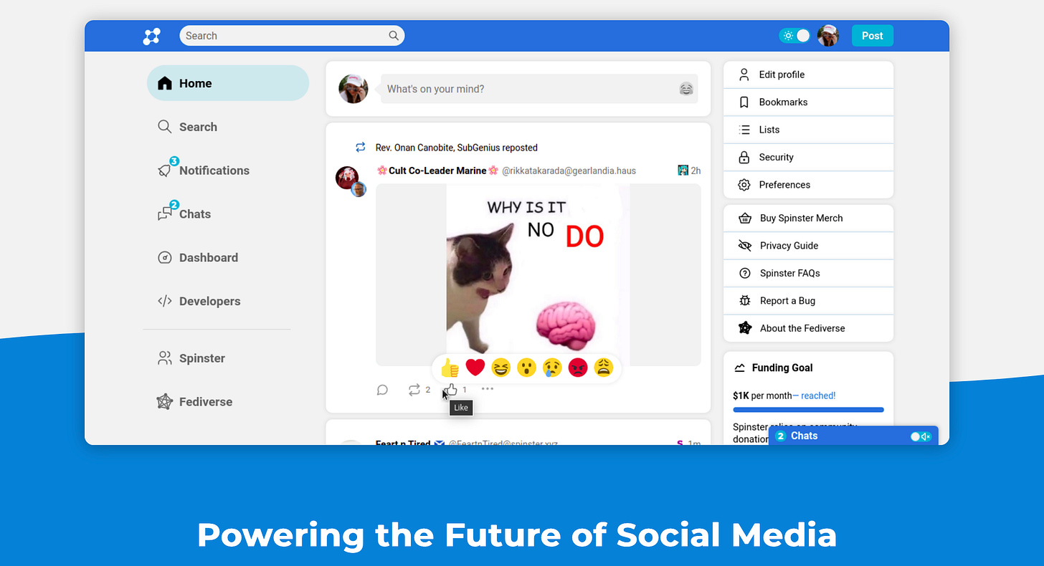Toggle chat sound switch in Chats bar
The width and height of the screenshot is (1044, 566).
[x=920, y=436]
